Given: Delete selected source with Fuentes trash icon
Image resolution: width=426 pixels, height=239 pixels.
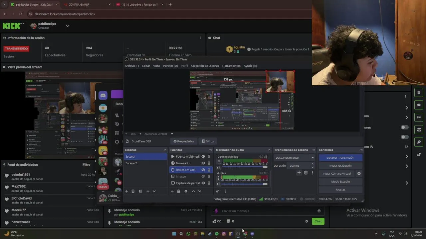Looking at the screenshot, I should coord(178,191).
